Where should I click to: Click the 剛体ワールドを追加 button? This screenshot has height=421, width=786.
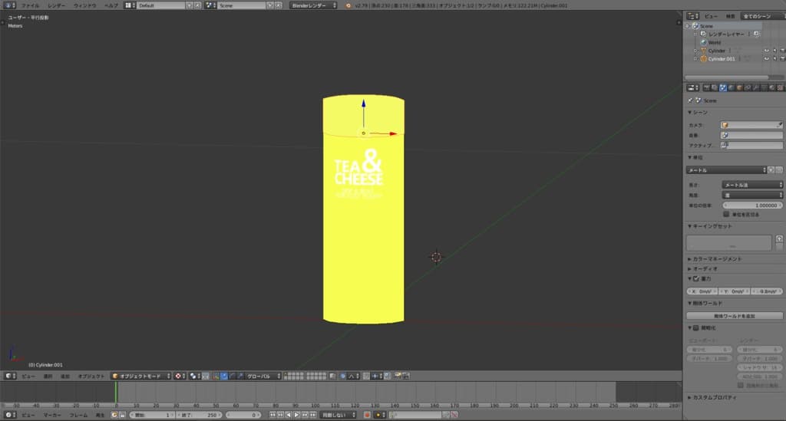735,316
